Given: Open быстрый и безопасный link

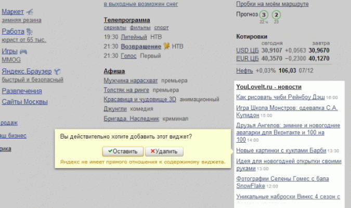Looking at the screenshot, I should tap(32, 80).
